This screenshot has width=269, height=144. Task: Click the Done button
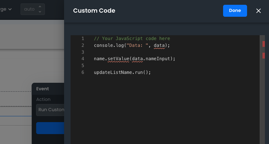[x=235, y=11]
